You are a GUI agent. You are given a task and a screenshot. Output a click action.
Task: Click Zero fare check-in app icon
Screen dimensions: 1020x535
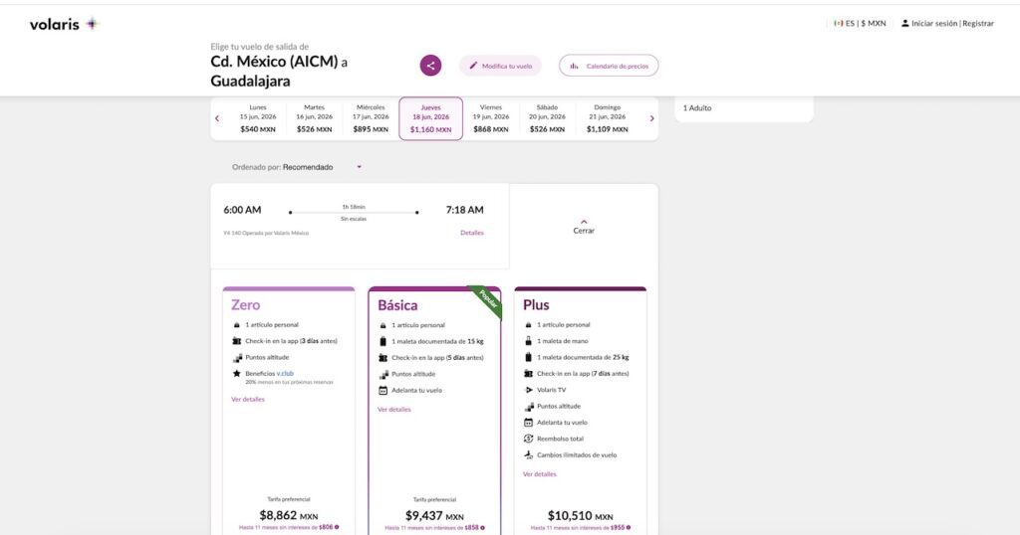(x=237, y=341)
